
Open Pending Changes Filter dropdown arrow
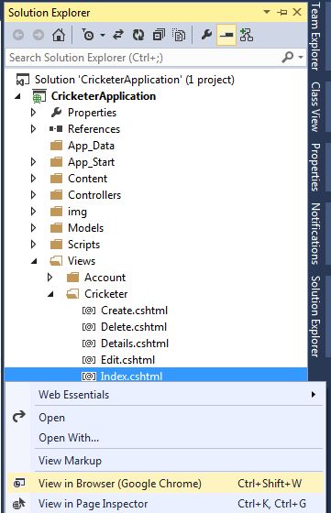(x=103, y=35)
